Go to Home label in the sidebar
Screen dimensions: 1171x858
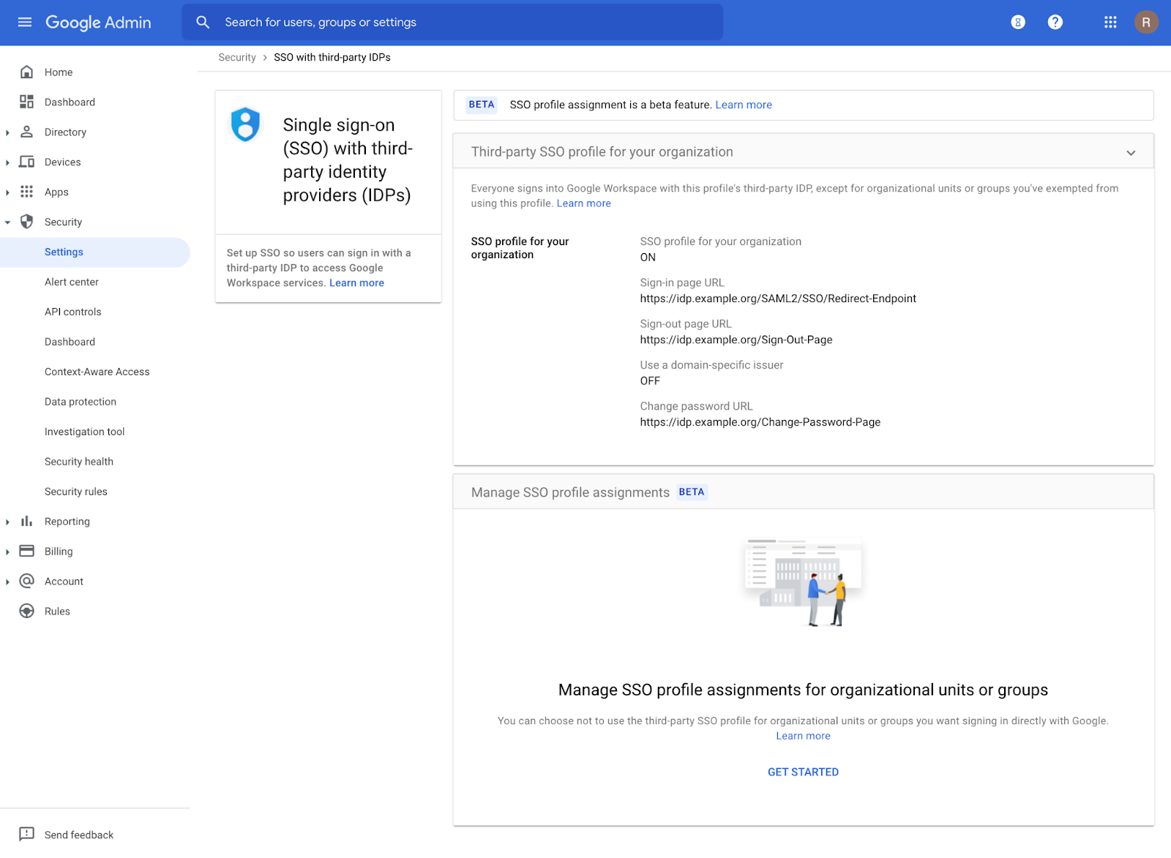(59, 72)
